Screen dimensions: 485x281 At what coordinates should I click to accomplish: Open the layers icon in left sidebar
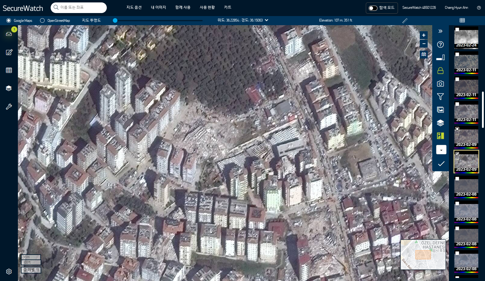click(x=9, y=88)
